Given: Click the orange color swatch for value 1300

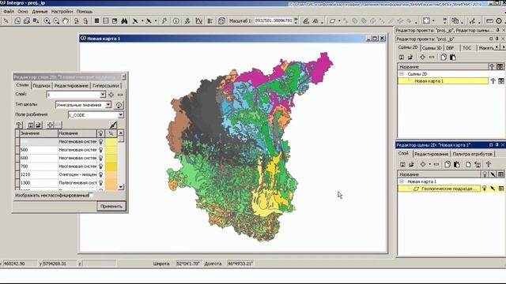Looking at the screenshot, I should [x=111, y=183].
